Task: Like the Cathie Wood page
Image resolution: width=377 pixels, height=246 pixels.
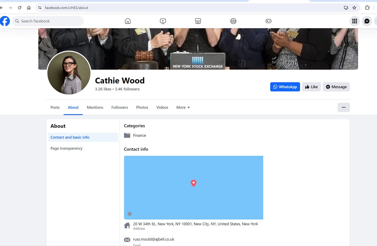Action: tap(311, 87)
